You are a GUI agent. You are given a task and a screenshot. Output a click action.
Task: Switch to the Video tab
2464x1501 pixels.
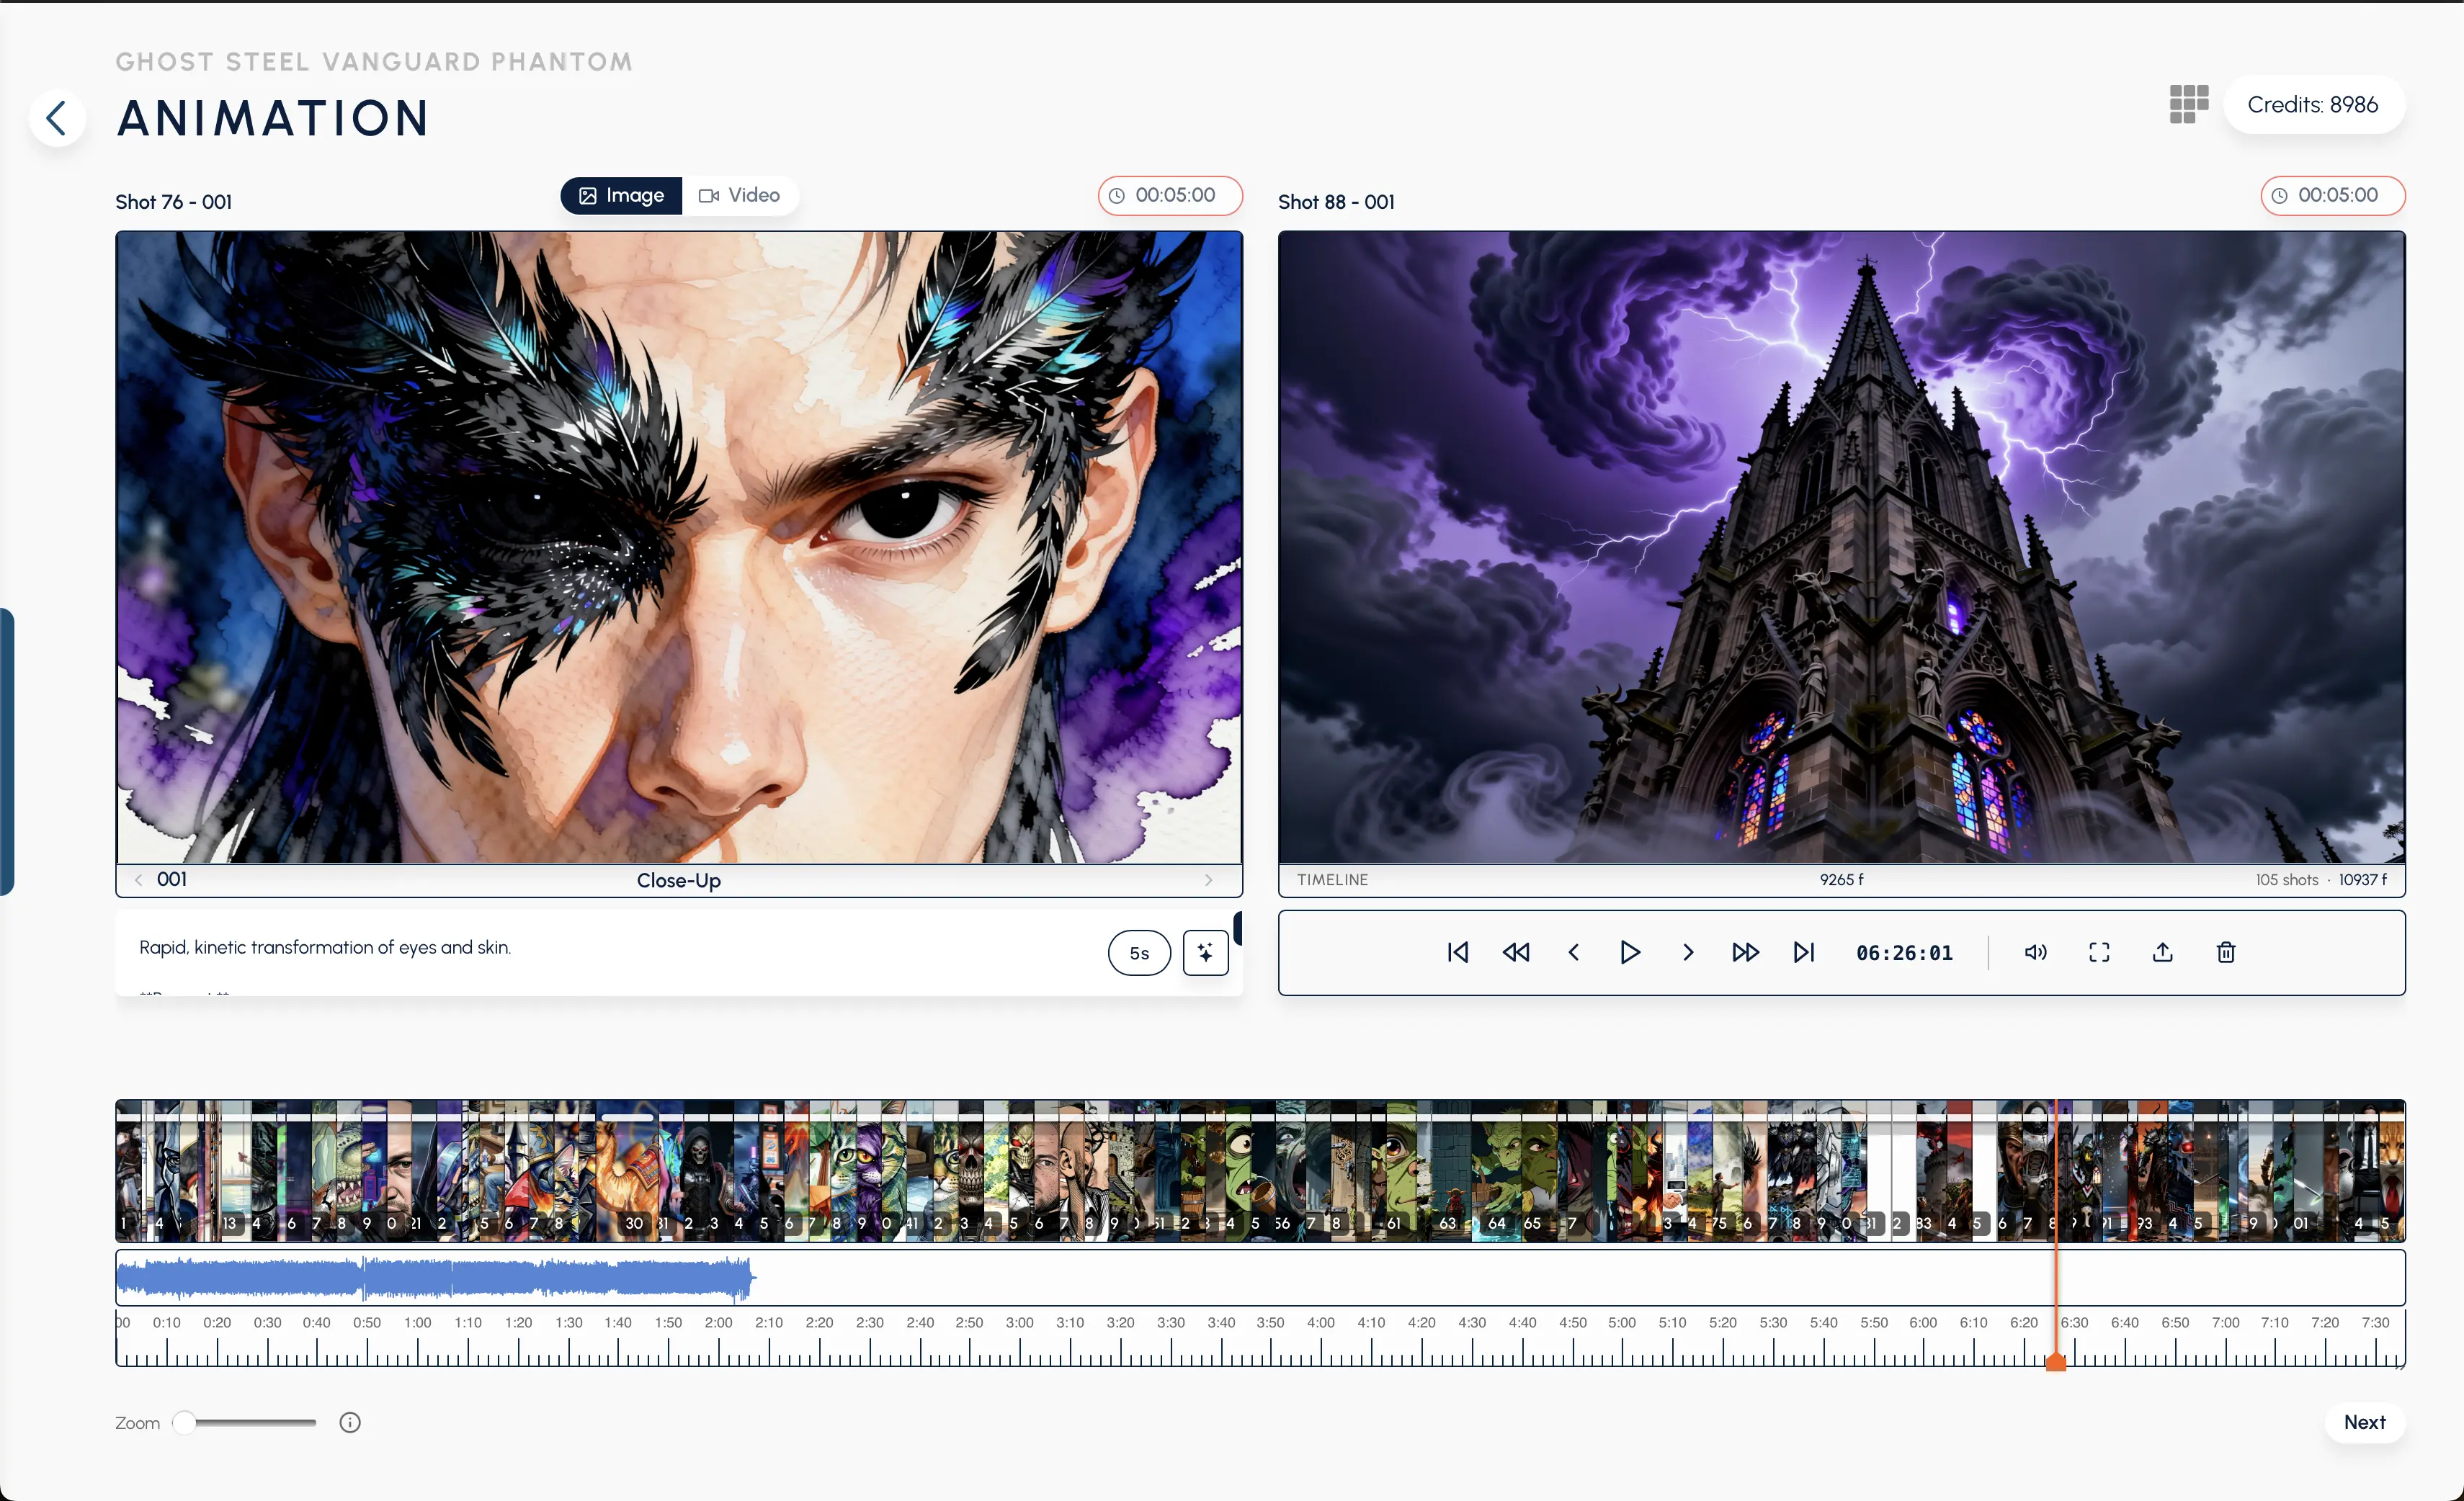pos(740,195)
